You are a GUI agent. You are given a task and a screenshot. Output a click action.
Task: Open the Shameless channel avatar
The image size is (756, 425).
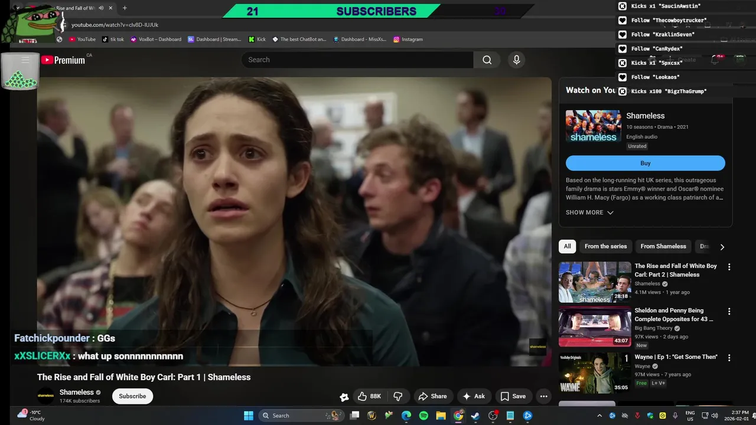point(45,396)
